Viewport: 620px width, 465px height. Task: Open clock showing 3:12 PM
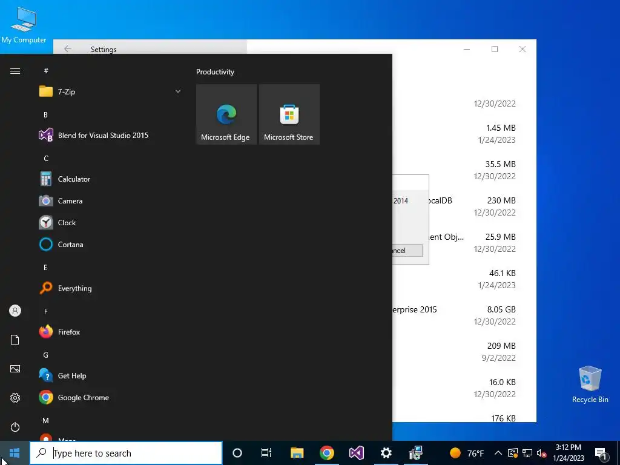click(569, 453)
